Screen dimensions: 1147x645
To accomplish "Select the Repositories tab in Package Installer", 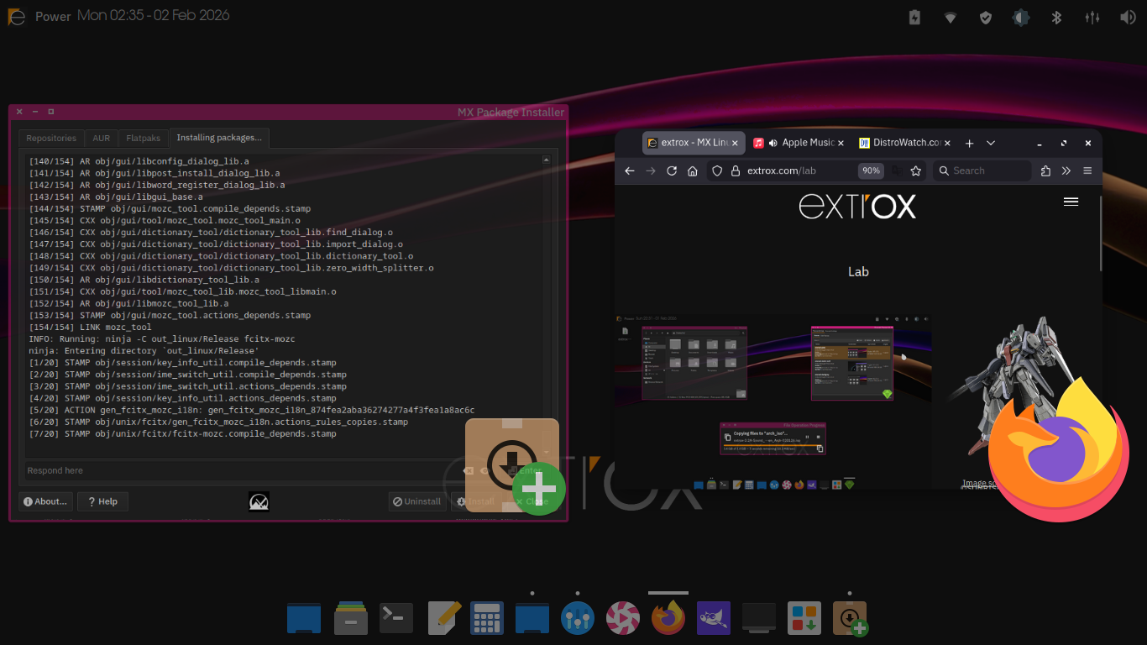I will (x=51, y=138).
